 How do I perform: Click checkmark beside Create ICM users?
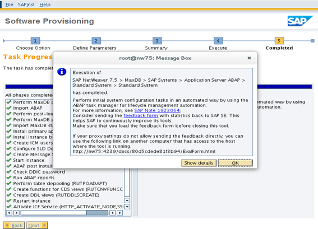click(9, 143)
